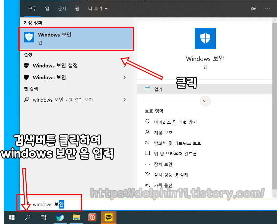Click antenna icon beside 방화벽 및 네트워크 보호
The image size is (277, 224).
(x=147, y=142)
